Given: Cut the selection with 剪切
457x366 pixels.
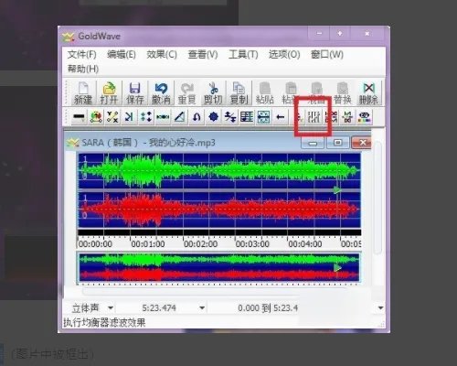Looking at the screenshot, I should coord(213,93).
